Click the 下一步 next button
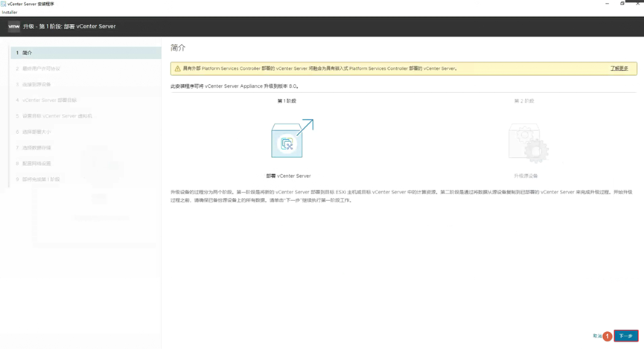 pos(626,336)
